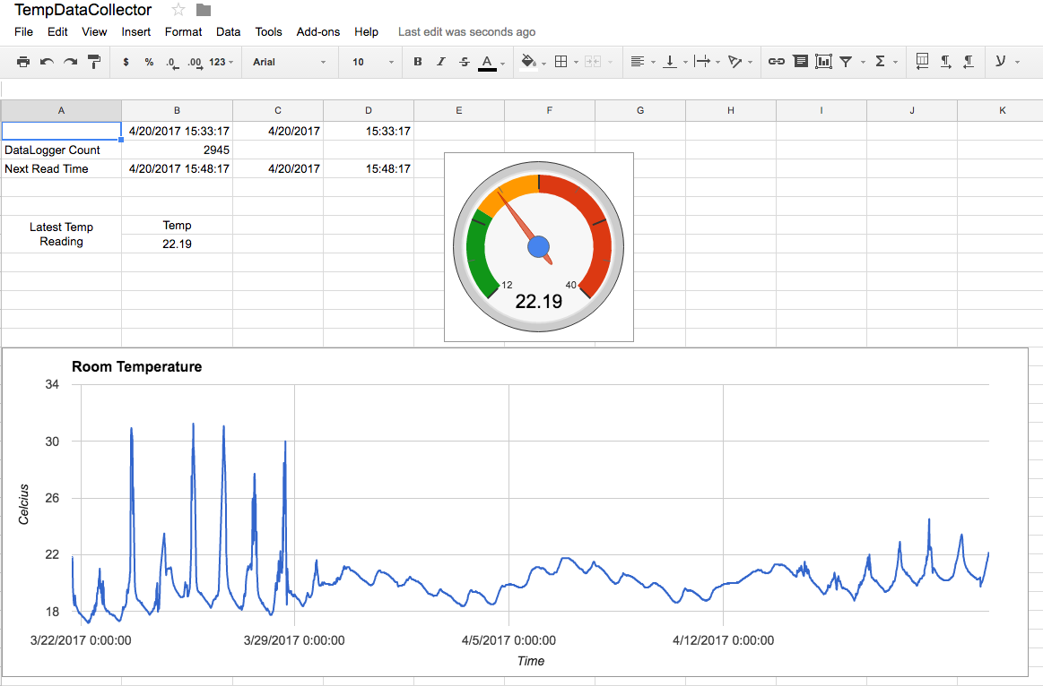1043x686 pixels.
Task: Star the TempDataCollector document
Action: [178, 10]
